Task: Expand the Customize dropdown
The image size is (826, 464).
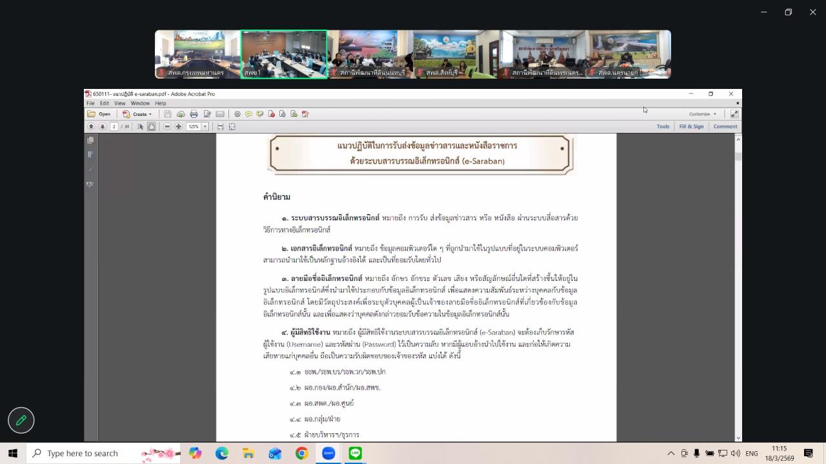Action: click(701, 113)
